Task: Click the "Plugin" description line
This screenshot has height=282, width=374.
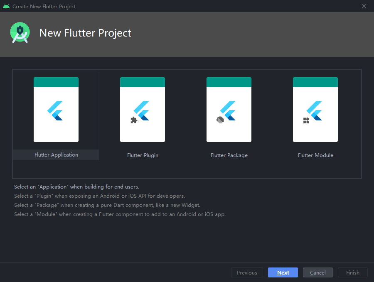Action: point(99,196)
